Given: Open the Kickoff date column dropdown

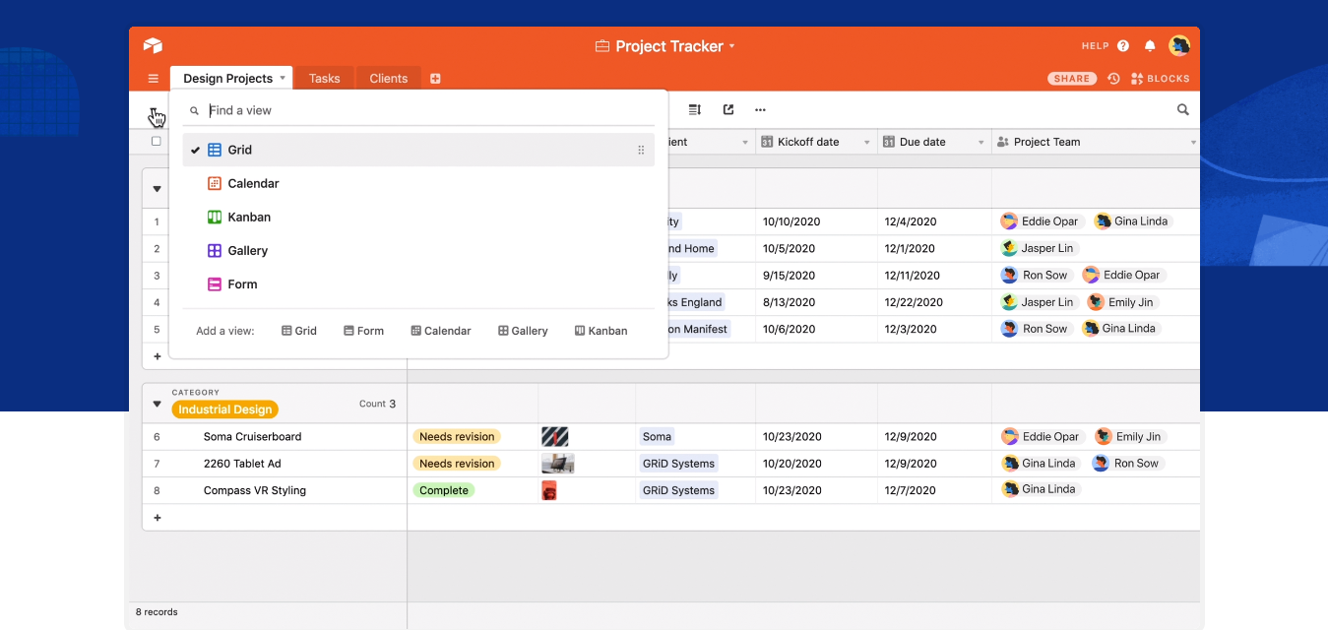Looking at the screenshot, I should (867, 143).
